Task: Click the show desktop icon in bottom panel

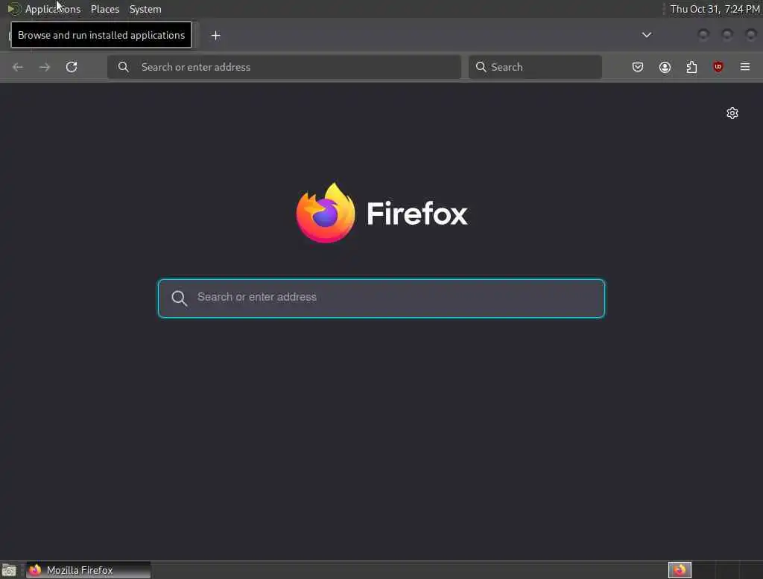Action: 9,570
